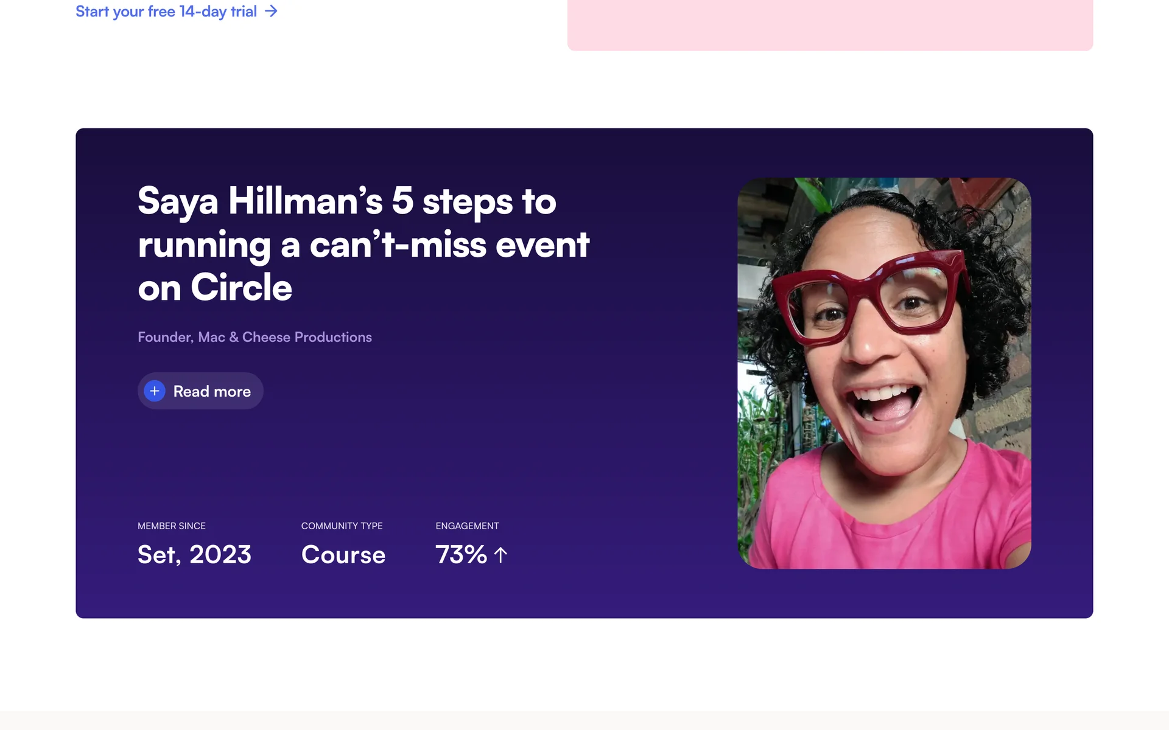Click the empty purple area below Read more
This screenshot has width=1169, height=730.
(x=365, y=462)
